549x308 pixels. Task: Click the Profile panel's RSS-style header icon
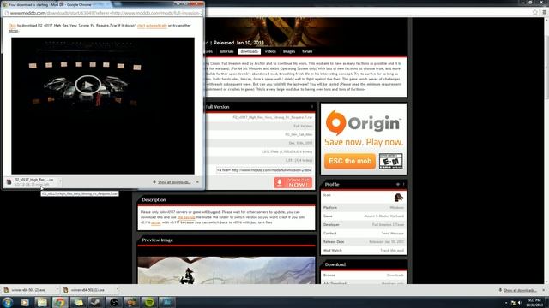point(398,184)
